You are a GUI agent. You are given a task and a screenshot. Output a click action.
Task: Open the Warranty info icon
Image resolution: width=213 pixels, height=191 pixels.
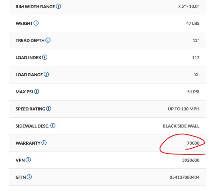(44, 143)
